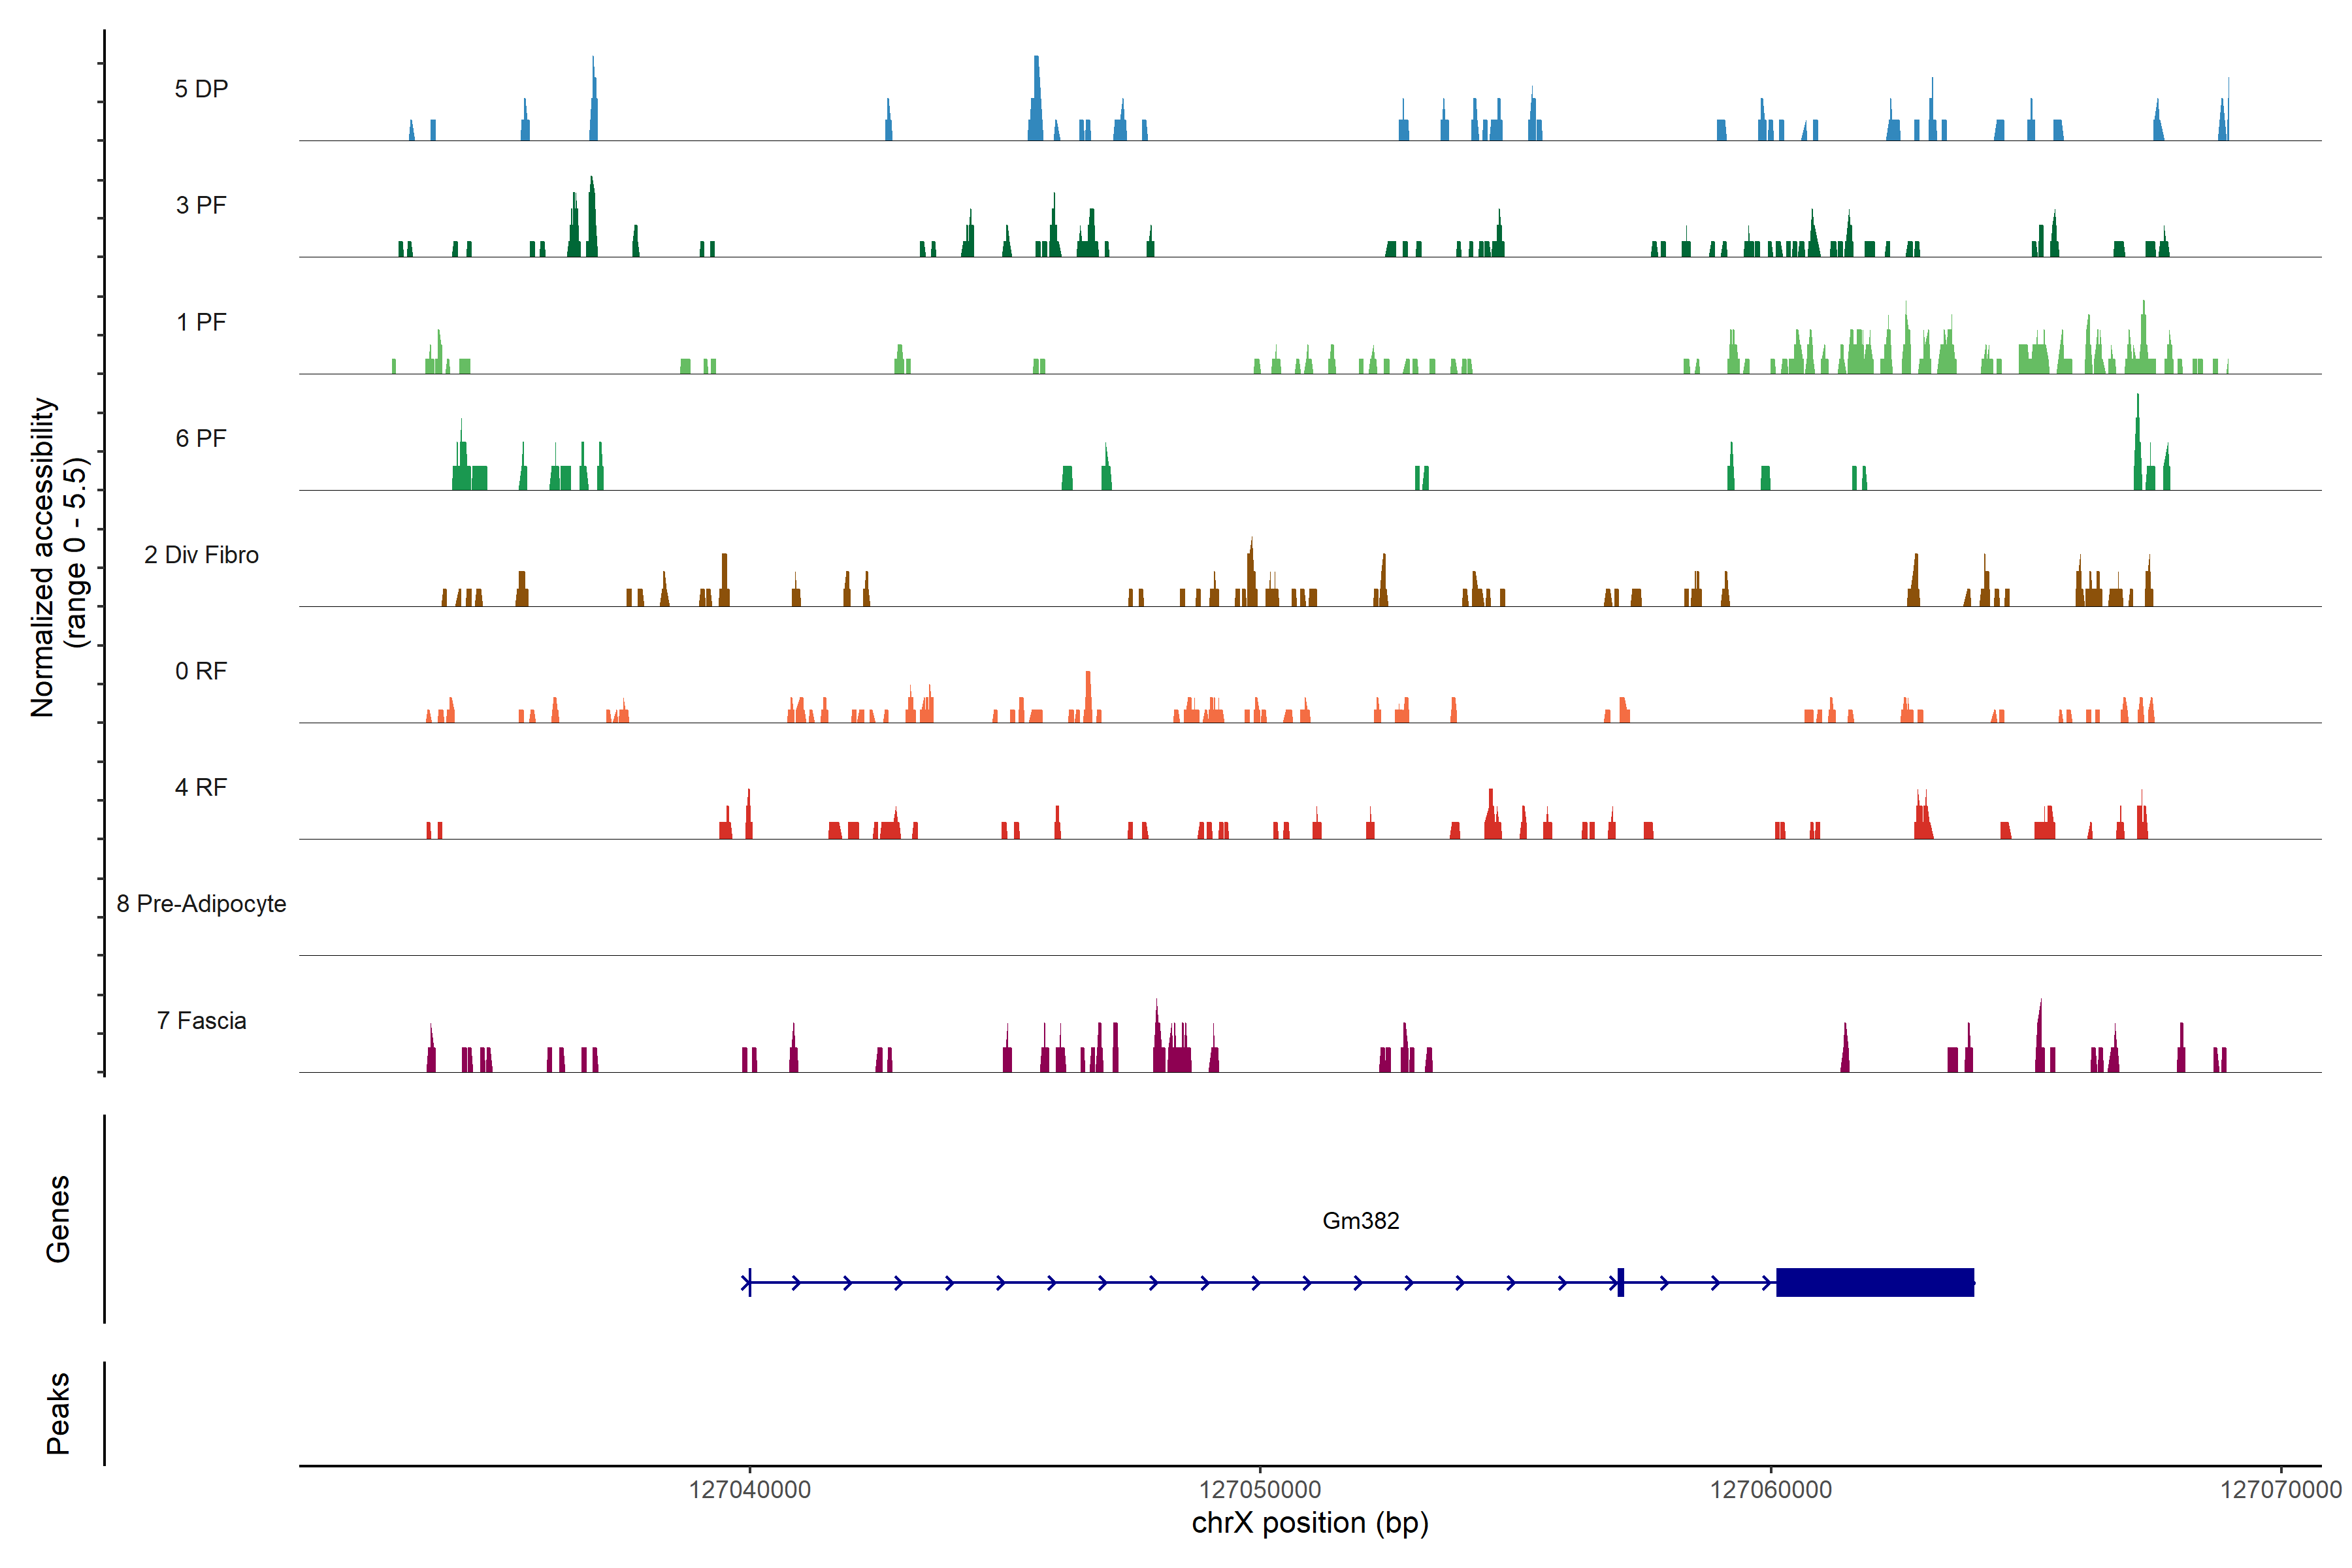The image size is (2352, 1568).
Task: Click the chrX position (bp) axis title
Action: point(1310,1523)
